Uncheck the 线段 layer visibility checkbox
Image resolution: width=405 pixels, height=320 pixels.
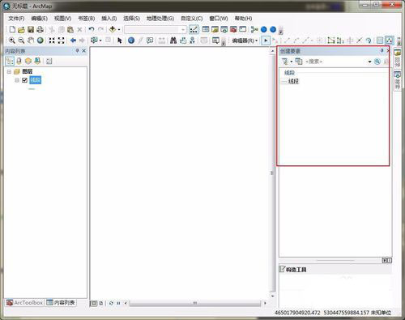(25, 80)
